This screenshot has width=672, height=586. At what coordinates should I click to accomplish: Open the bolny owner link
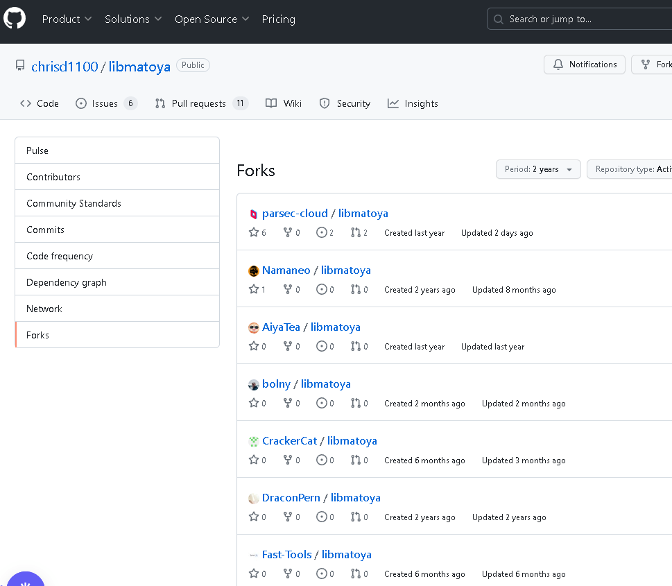(277, 384)
